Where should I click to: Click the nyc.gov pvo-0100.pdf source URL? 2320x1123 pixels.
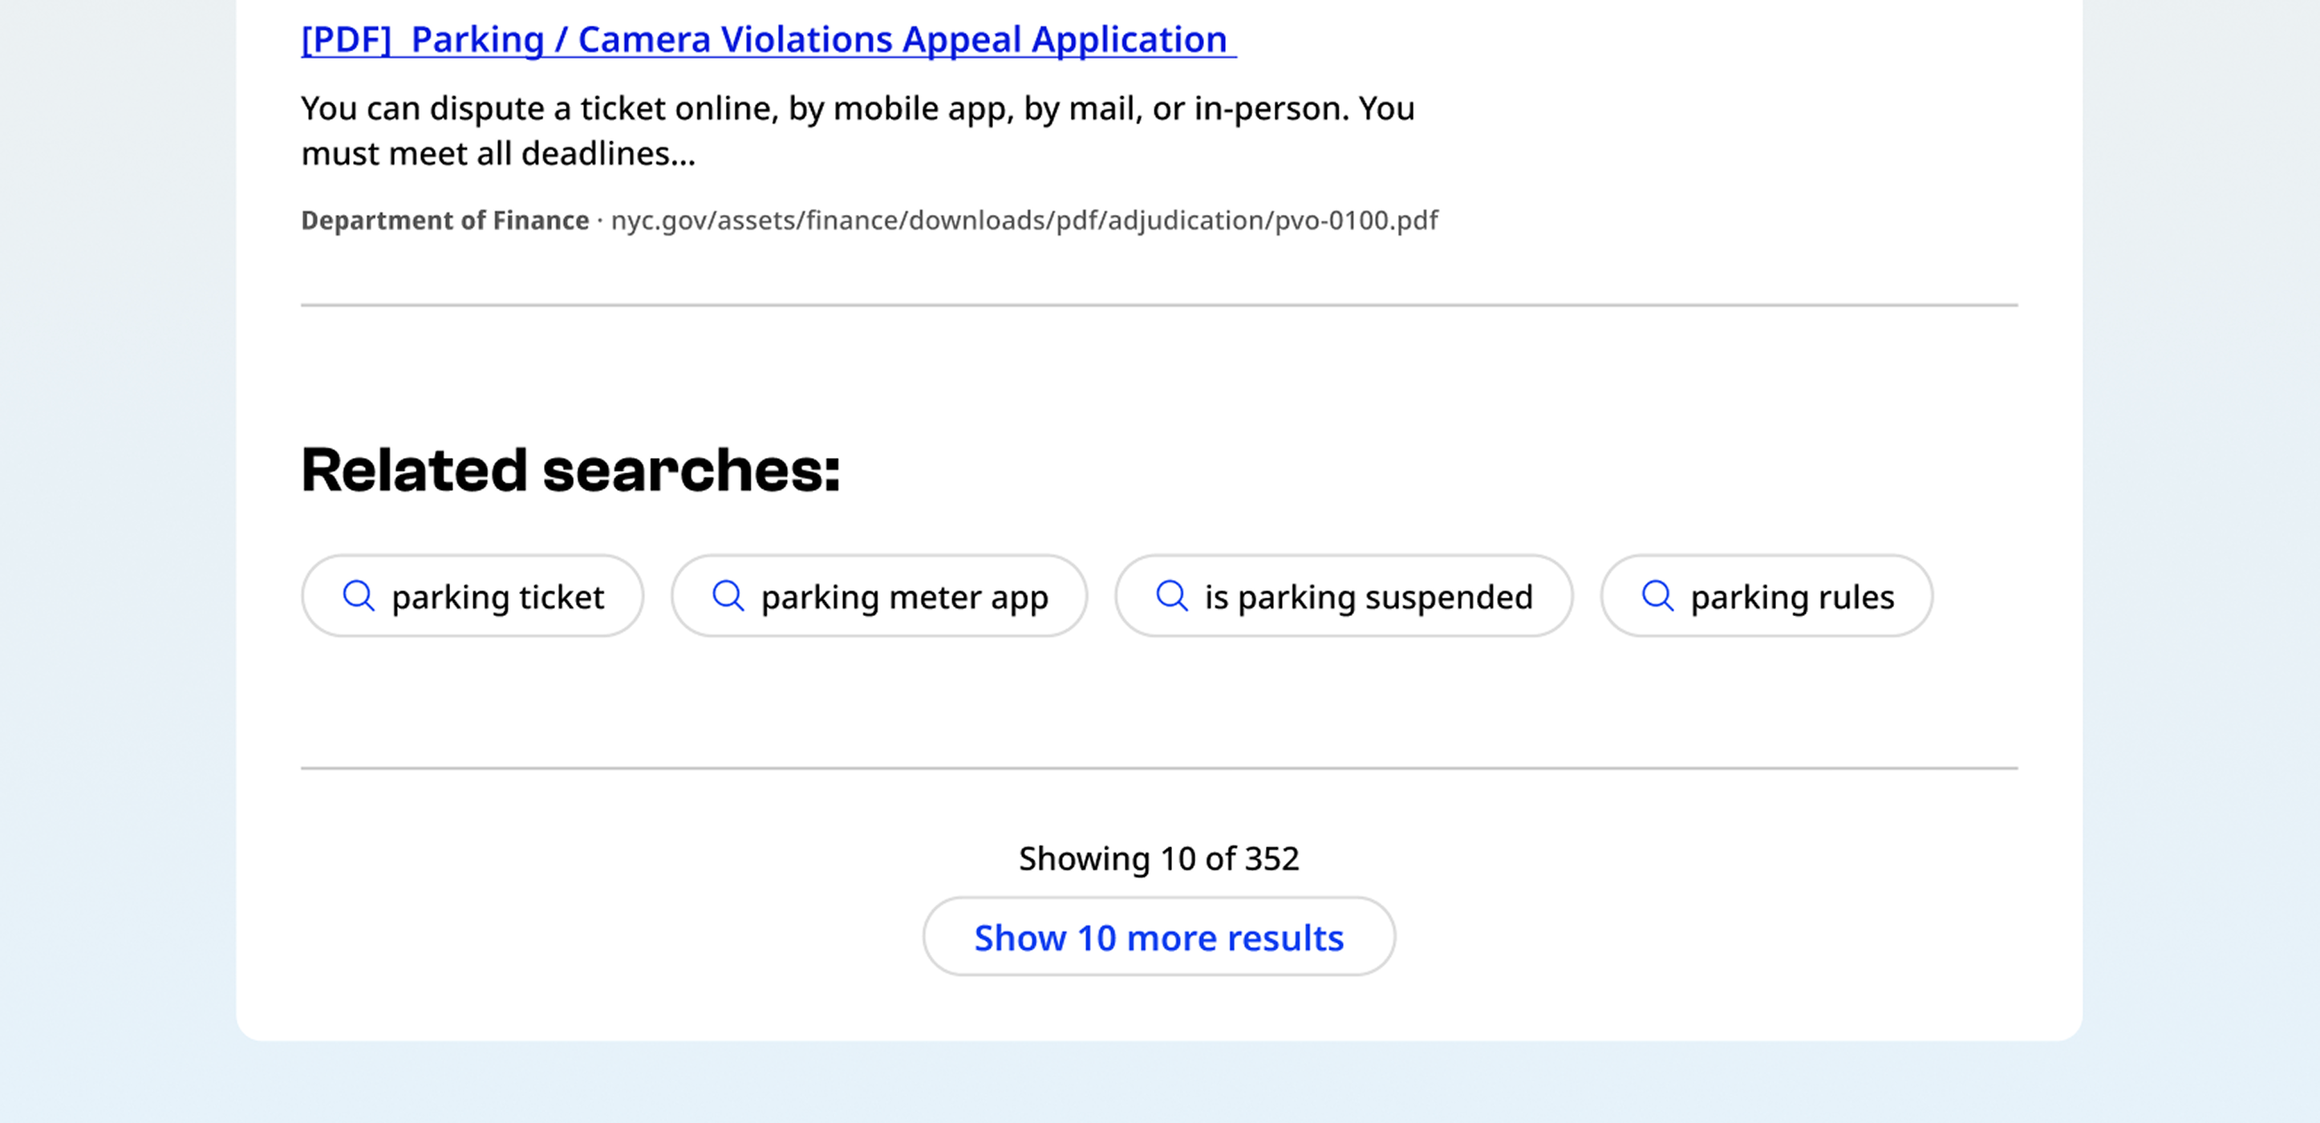pos(1024,219)
